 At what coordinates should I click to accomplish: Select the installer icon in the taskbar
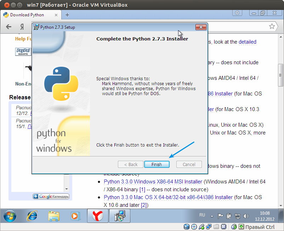coord(120,216)
